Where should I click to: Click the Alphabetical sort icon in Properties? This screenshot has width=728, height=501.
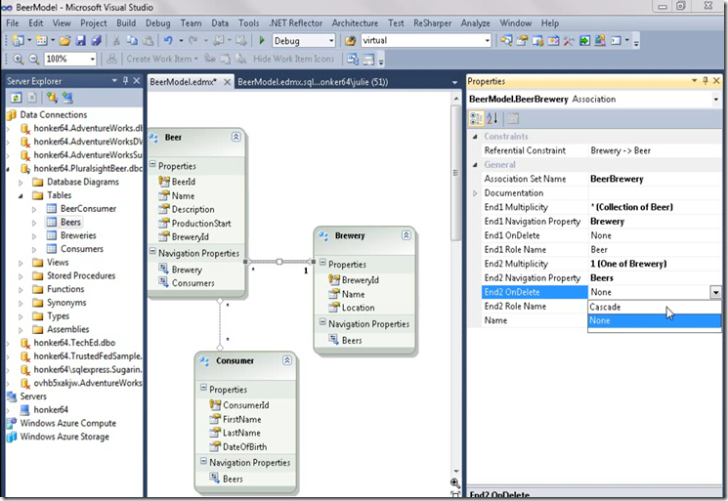point(492,119)
